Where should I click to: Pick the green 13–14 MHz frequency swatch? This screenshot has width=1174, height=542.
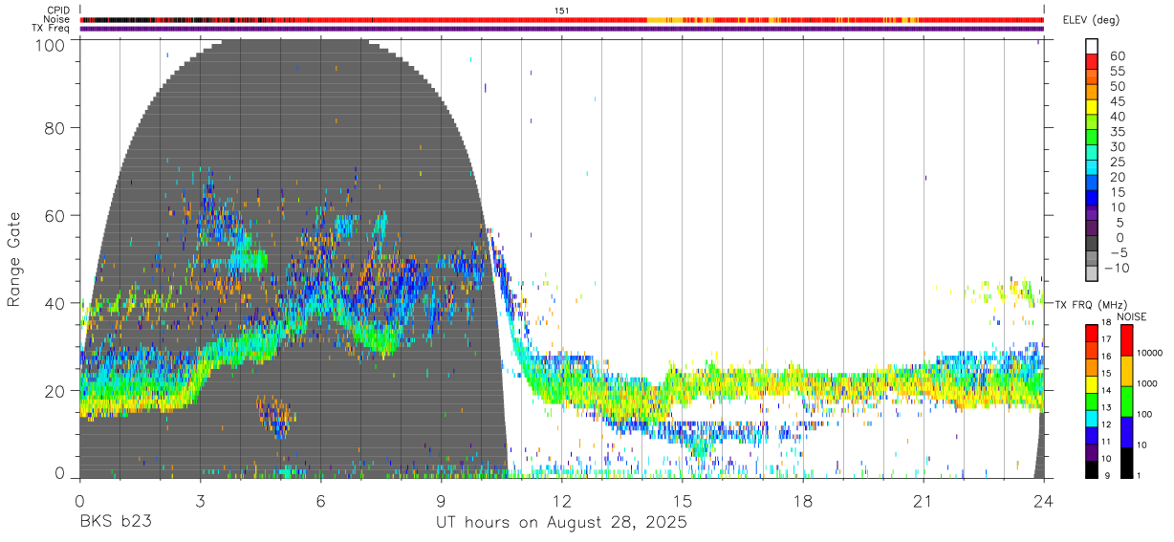[1092, 401]
